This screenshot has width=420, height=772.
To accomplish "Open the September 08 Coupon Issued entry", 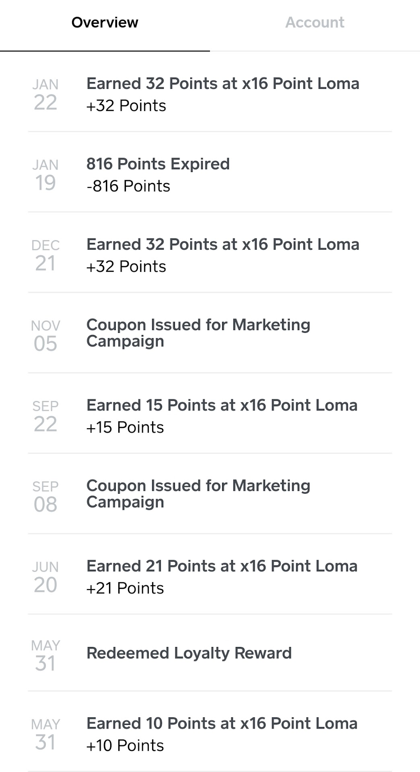I will tap(198, 494).
